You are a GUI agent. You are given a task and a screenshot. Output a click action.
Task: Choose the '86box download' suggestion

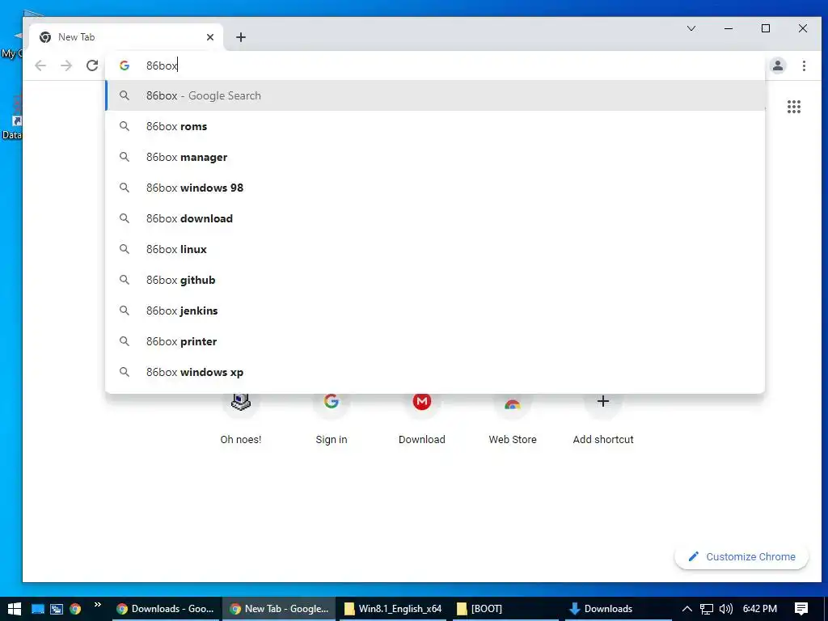[435, 218]
